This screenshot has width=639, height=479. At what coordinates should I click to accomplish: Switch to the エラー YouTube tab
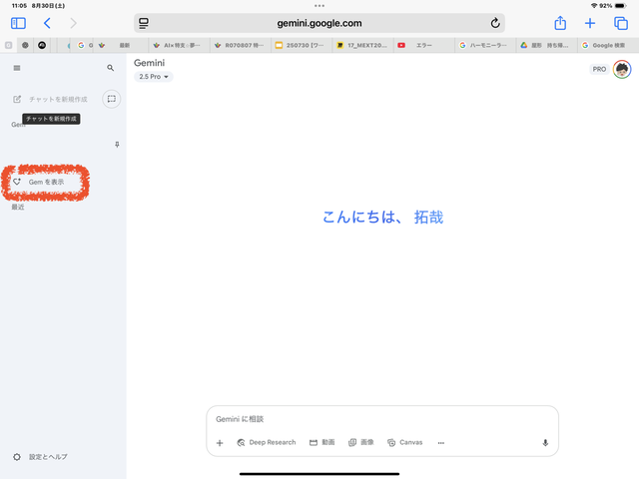click(x=423, y=45)
